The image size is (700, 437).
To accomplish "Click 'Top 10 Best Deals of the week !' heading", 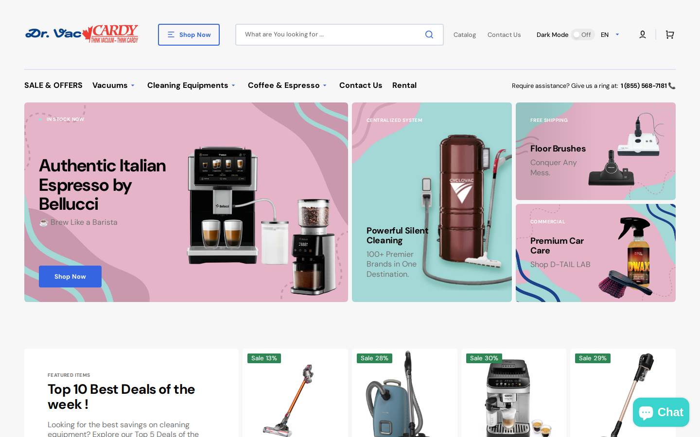I will click(x=121, y=397).
